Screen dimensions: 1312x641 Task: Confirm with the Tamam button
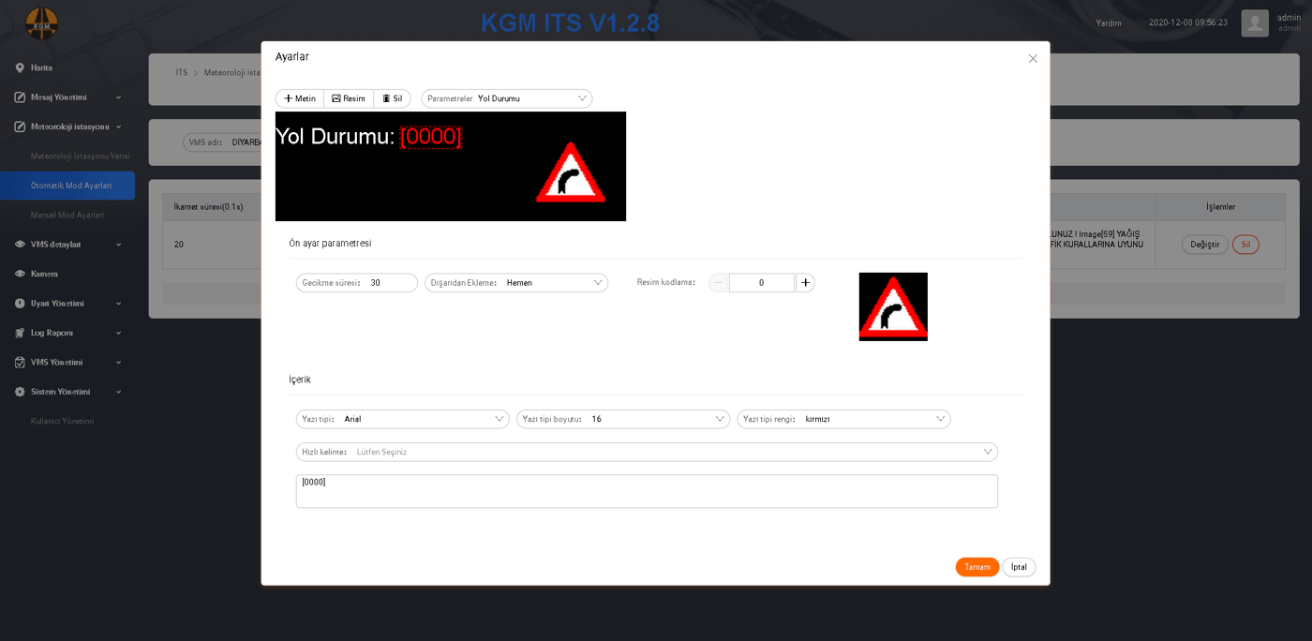(x=977, y=567)
